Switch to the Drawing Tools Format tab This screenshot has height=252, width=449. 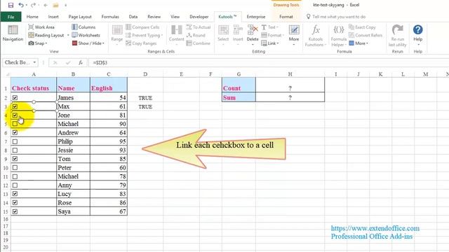tap(286, 17)
